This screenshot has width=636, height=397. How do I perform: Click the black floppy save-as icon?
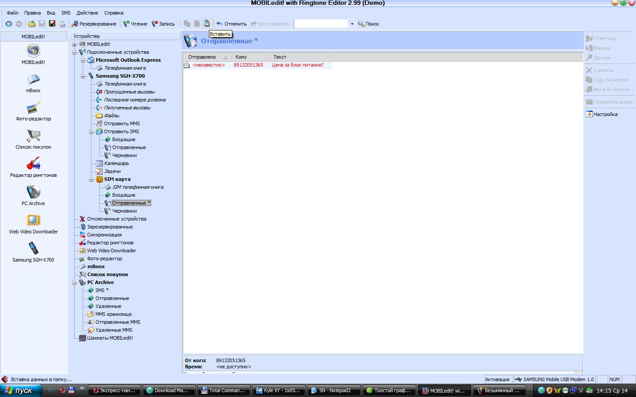click(x=52, y=24)
